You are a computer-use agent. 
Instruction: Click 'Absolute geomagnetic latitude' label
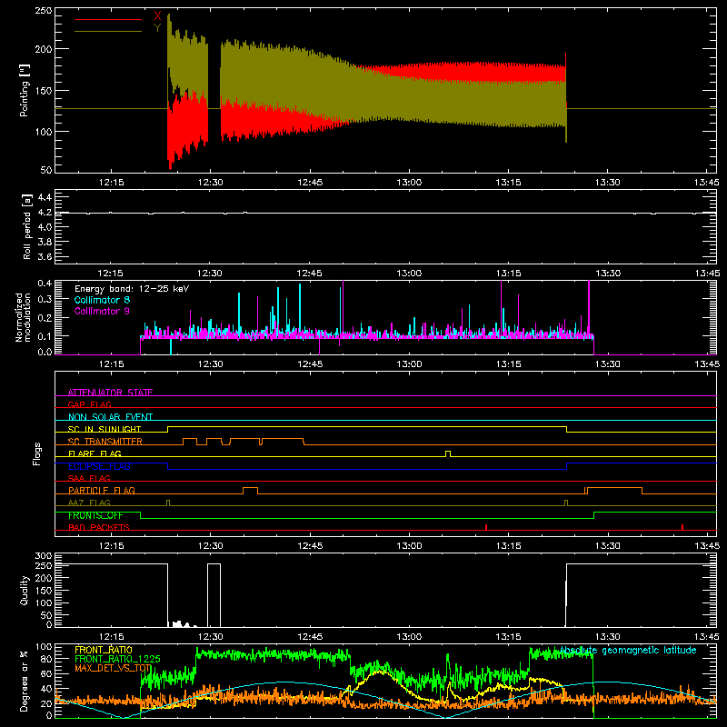click(628, 651)
